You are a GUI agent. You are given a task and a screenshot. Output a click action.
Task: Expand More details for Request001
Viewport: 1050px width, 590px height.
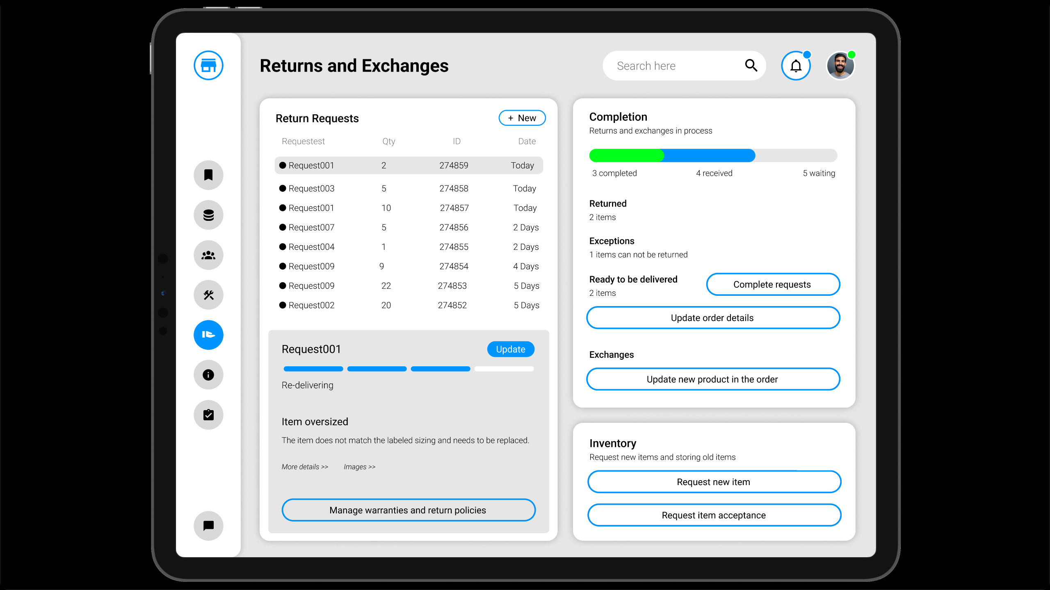pyautogui.click(x=304, y=467)
